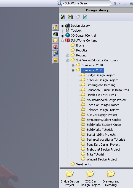
Task: Select the Routing folder label
Action: (81, 55)
